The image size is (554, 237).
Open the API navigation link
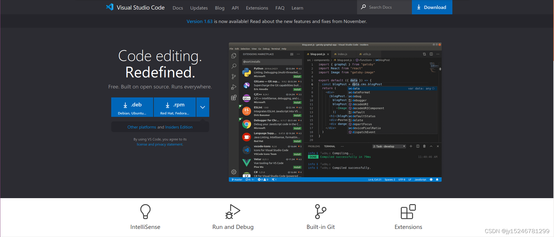[235, 8]
